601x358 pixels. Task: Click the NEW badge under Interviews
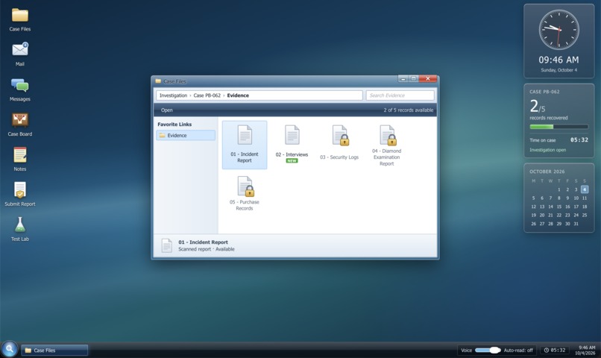click(x=292, y=160)
